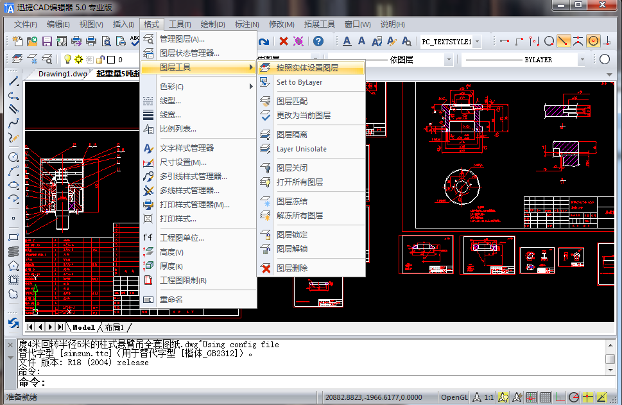This screenshot has width=622, height=405.
Task: Open 文字样式管理器 text style manager
Action: 198,148
